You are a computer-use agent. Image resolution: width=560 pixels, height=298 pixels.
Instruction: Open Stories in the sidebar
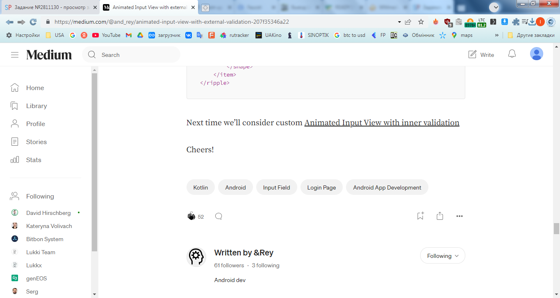[29, 142]
